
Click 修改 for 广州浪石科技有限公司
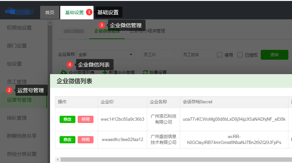tap(67, 119)
